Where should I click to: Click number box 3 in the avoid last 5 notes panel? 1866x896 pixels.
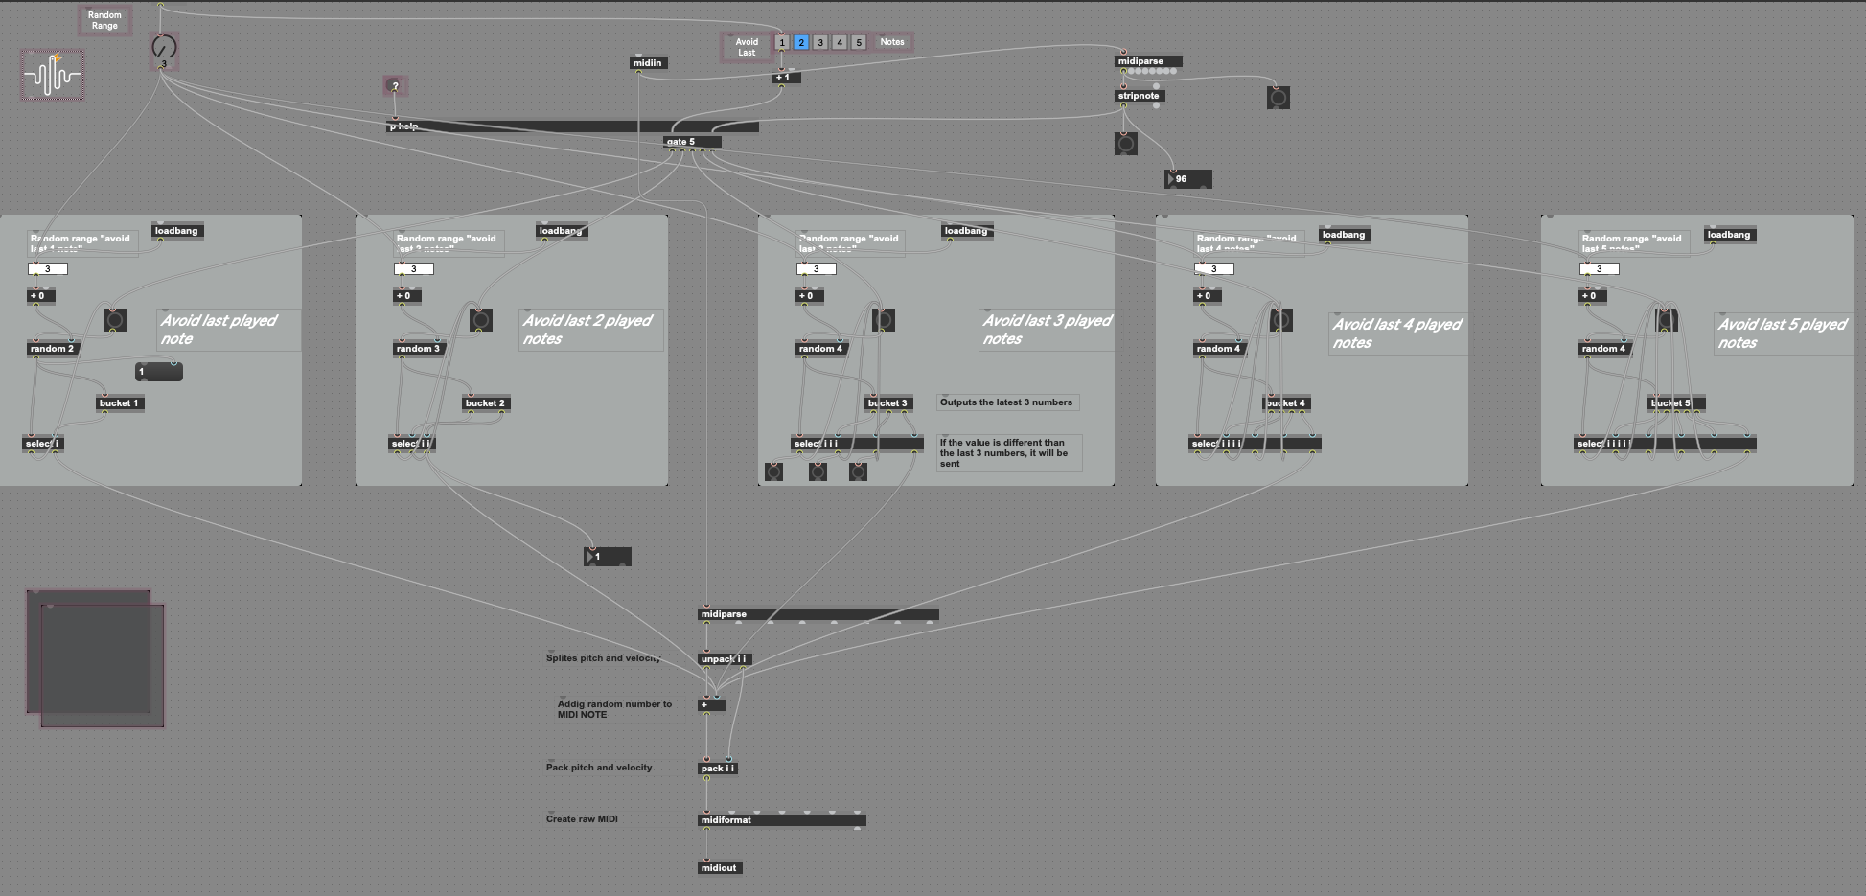click(x=1600, y=269)
